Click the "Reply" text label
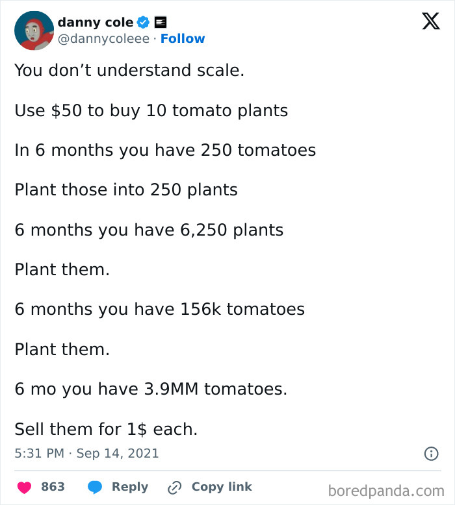 click(x=129, y=487)
